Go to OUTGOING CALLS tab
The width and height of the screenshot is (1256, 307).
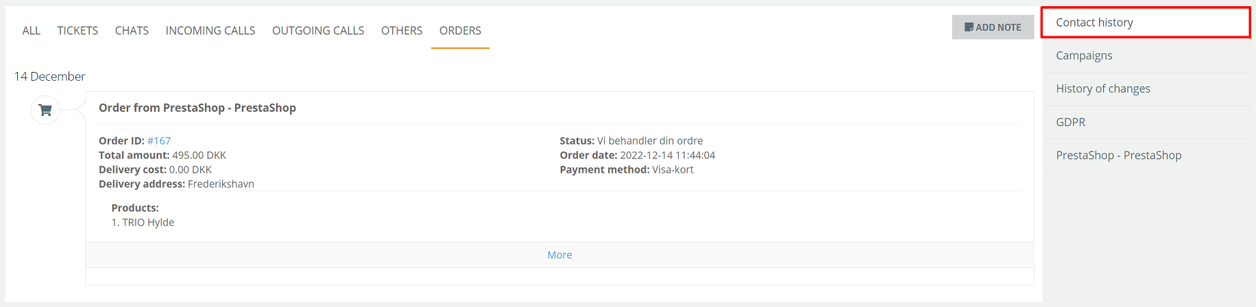click(318, 31)
